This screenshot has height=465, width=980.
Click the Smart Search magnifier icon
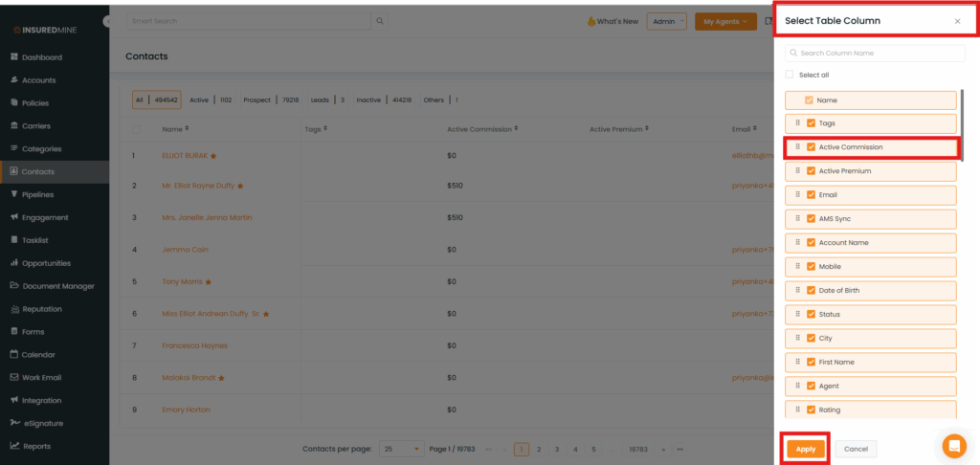coord(380,21)
